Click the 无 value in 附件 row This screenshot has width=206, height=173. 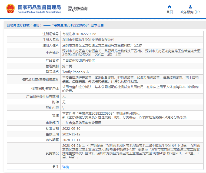64,102
